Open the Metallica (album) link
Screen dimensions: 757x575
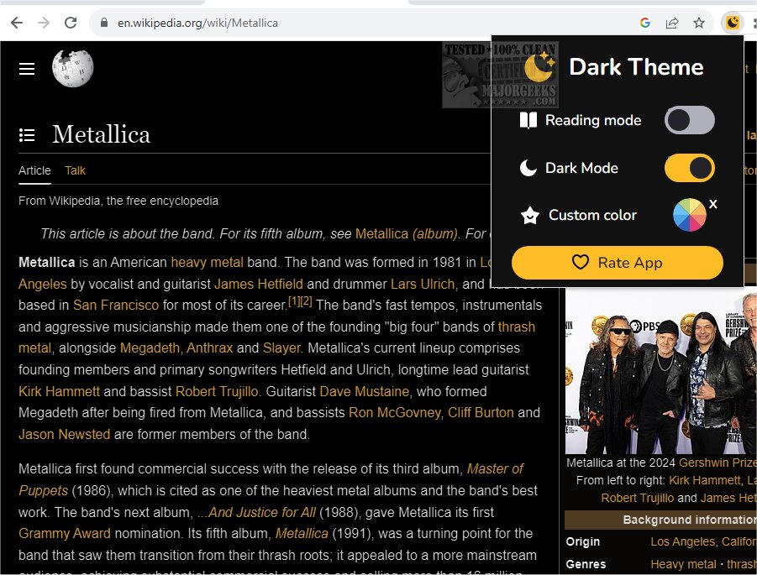[406, 234]
